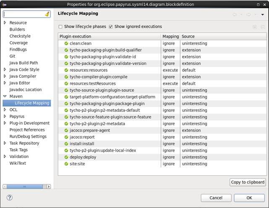Open help via question mark icon
The width and height of the screenshot is (269, 208).
[x=10, y=197]
